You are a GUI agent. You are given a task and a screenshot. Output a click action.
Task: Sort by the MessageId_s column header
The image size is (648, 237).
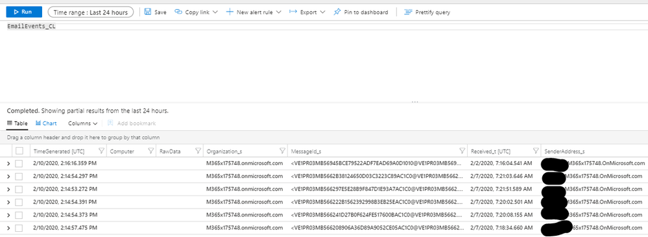[306, 152]
